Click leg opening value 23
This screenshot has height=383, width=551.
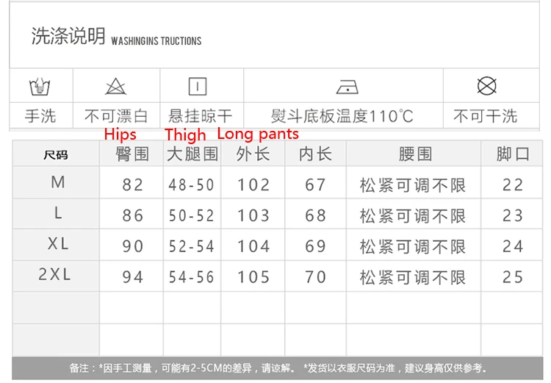513,215
